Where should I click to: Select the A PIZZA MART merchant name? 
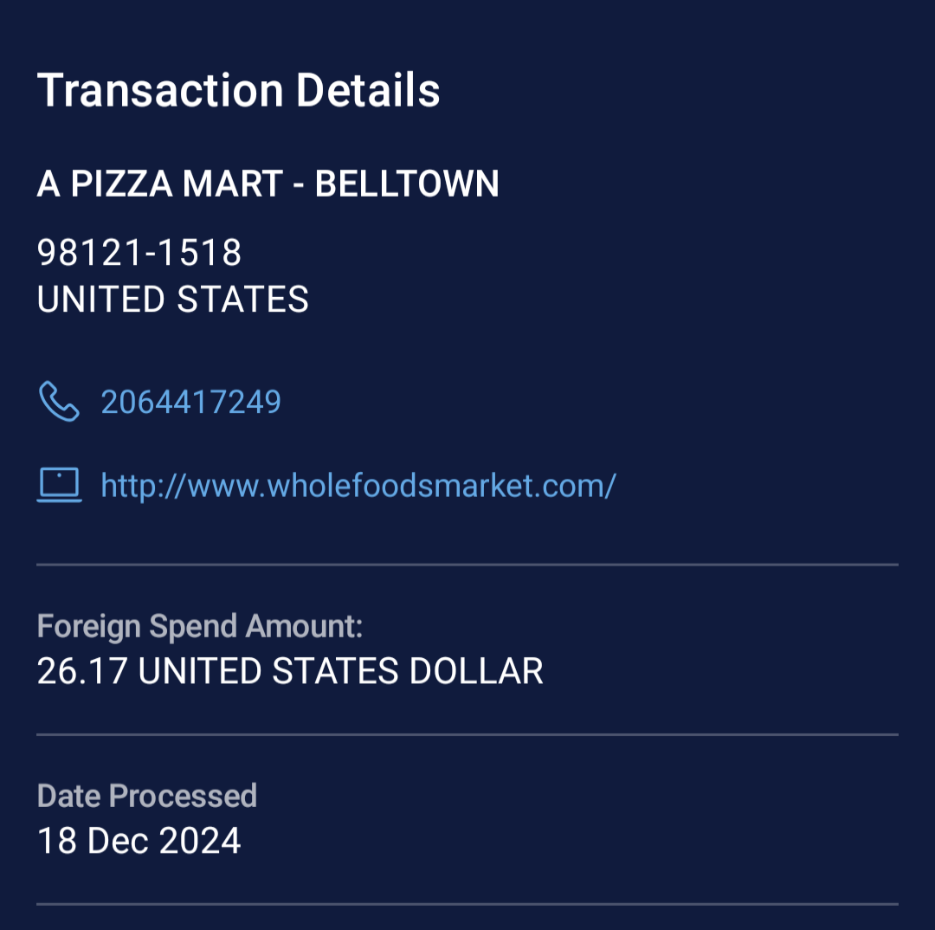(160, 184)
